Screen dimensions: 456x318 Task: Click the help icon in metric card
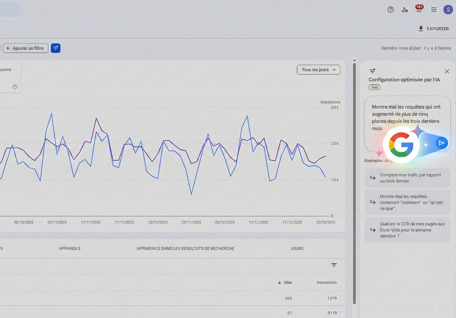tap(15, 87)
